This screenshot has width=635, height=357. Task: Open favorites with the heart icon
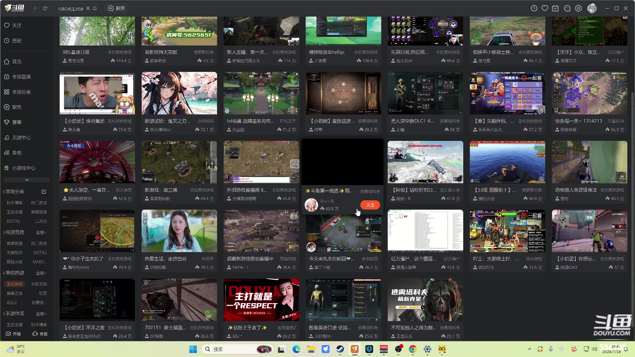[545, 8]
